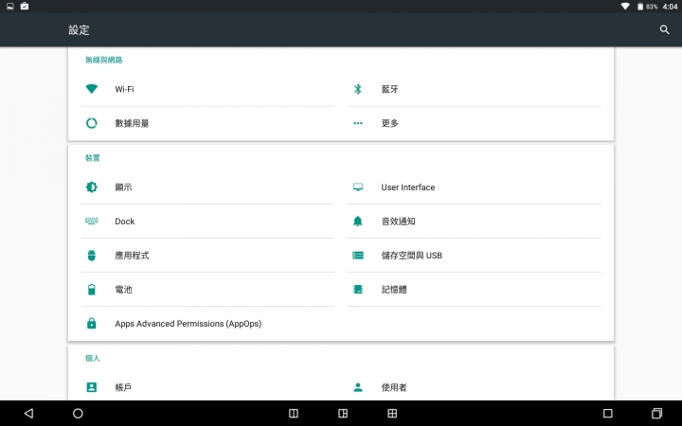Tap the notification bell icon
Image resolution: width=682 pixels, height=426 pixels.
pyautogui.click(x=357, y=221)
